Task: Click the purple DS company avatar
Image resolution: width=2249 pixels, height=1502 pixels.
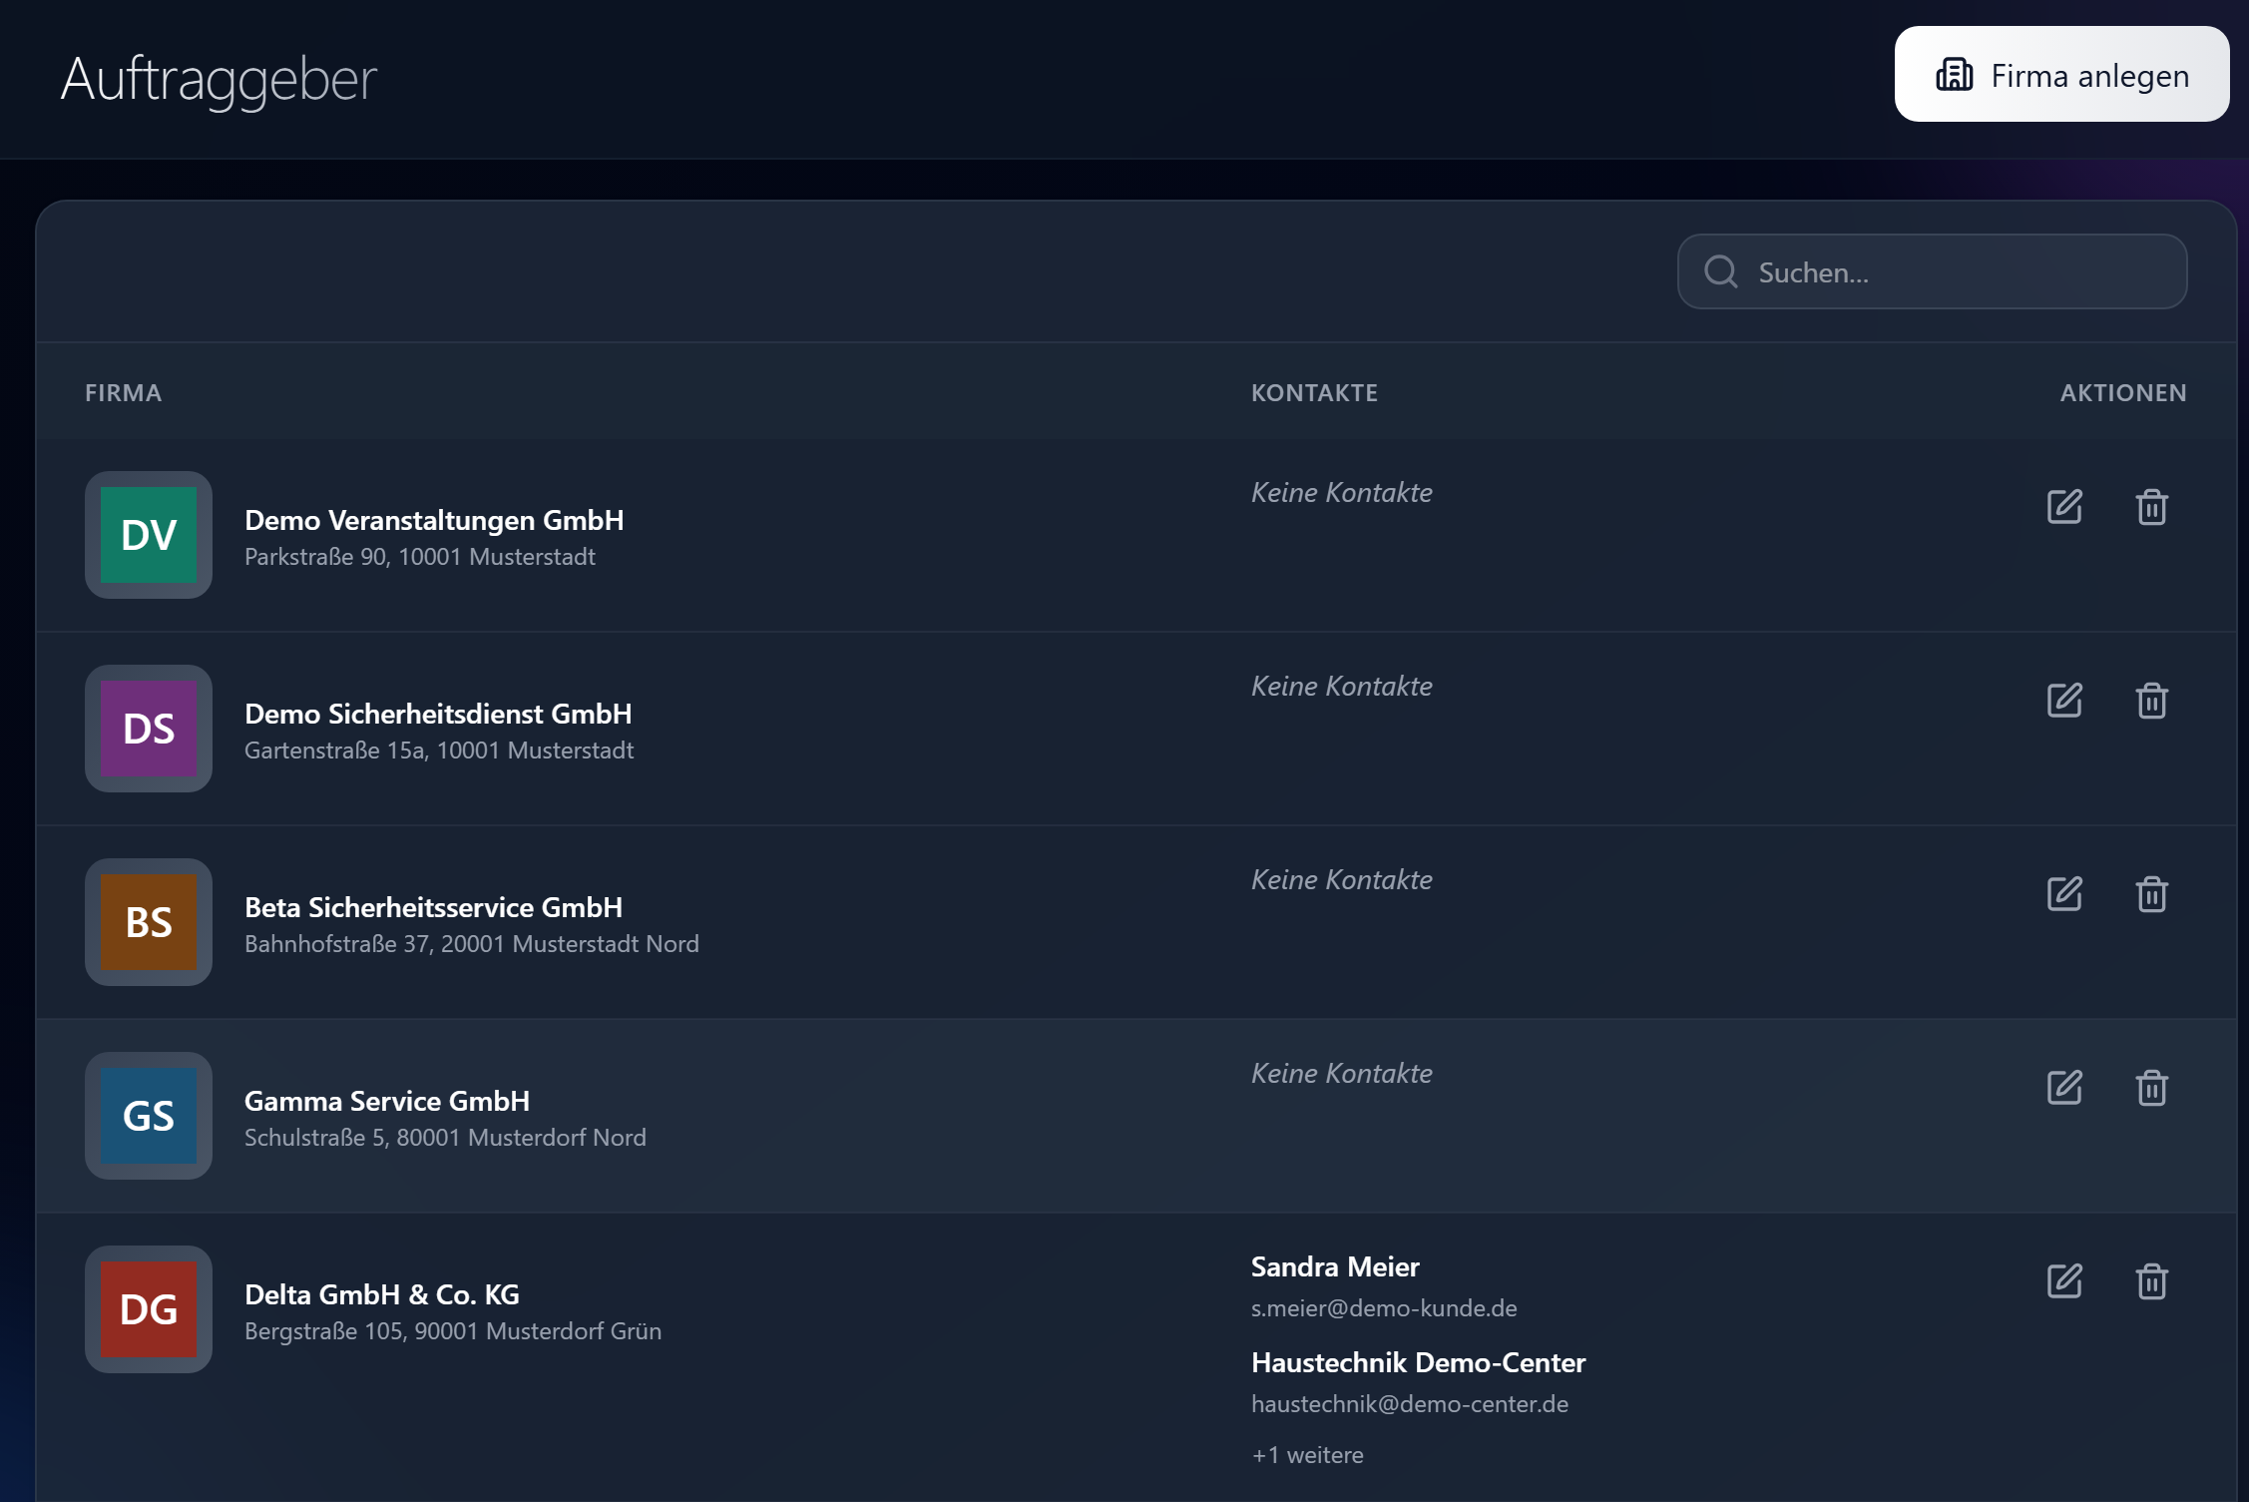Action: (x=149, y=729)
